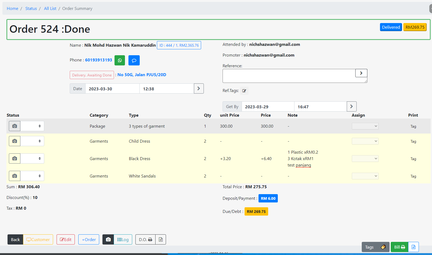Go to Status breadcrumb
Viewport: 432px width, 255px height.
[31, 9]
